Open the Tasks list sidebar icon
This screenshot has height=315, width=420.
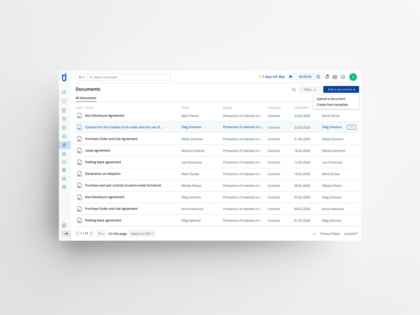pyautogui.click(x=64, y=110)
